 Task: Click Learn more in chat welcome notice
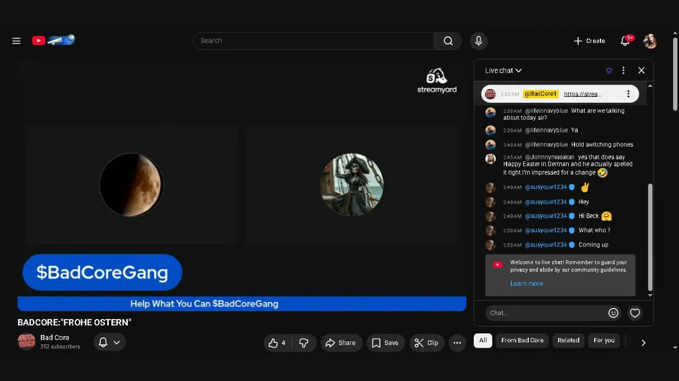pyautogui.click(x=526, y=284)
